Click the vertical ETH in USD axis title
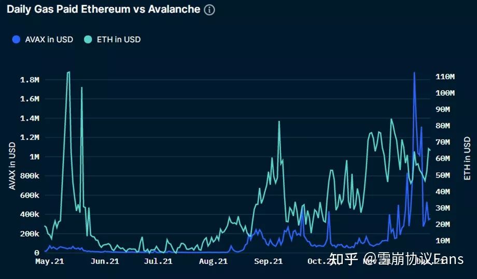Image resolution: width=477 pixels, height=279 pixels. tap(467, 158)
